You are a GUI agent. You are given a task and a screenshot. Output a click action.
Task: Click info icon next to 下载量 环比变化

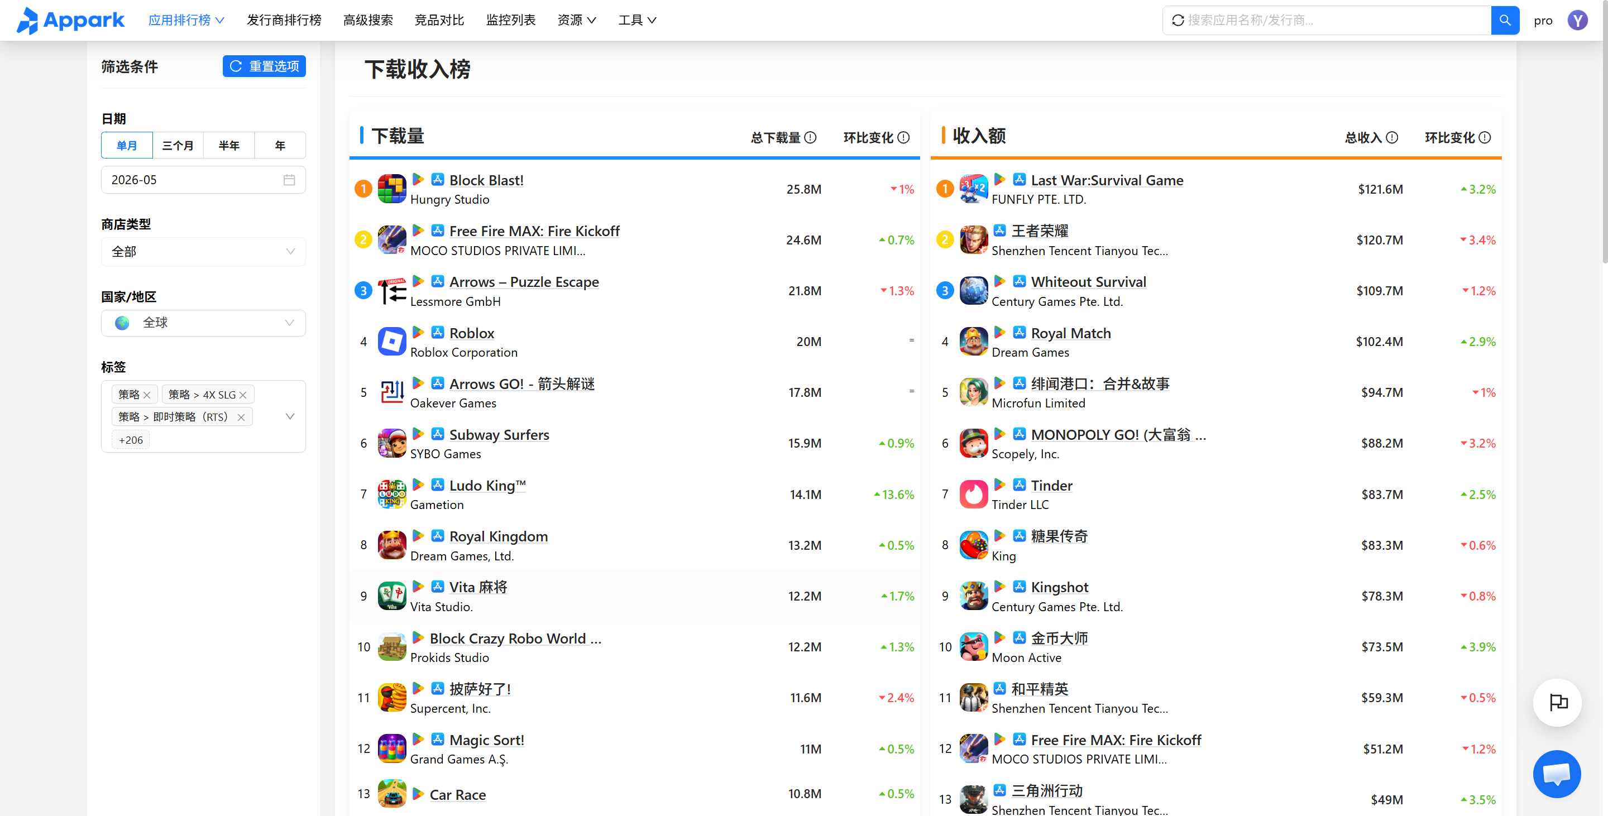coord(903,137)
